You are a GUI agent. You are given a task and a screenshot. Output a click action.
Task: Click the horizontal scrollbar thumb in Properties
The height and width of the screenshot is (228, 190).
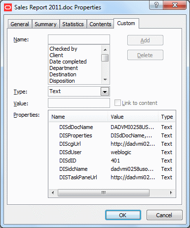pos(104,193)
